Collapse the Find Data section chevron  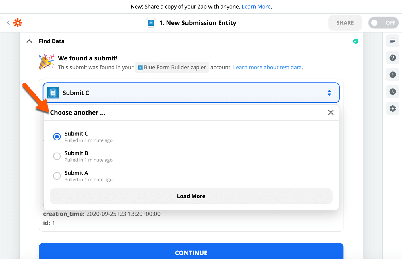(29, 41)
